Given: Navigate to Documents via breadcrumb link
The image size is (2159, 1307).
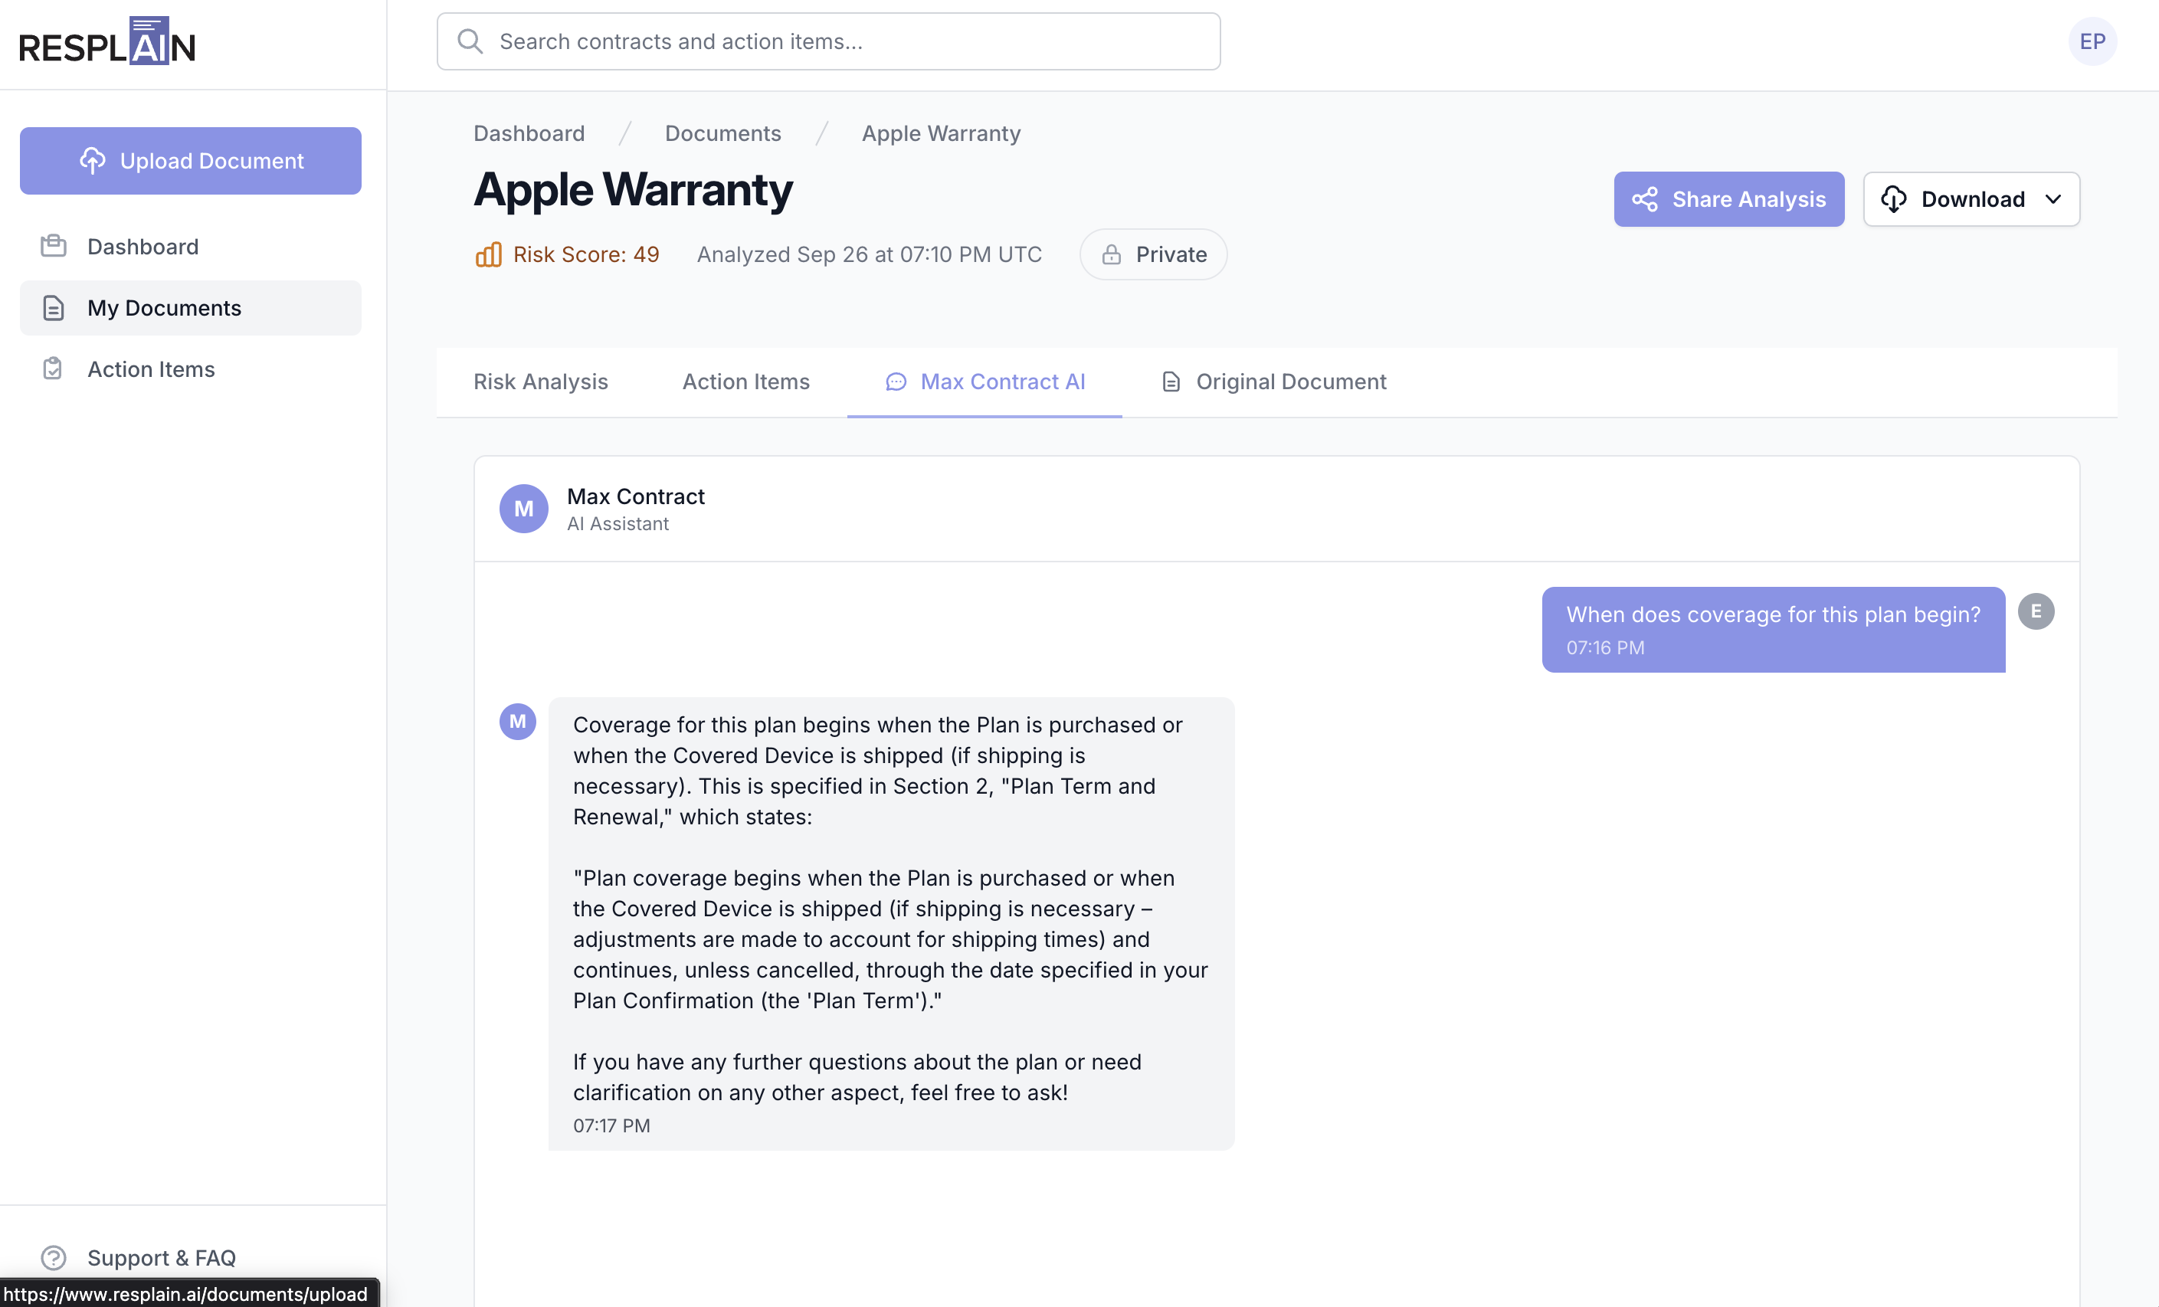Looking at the screenshot, I should point(722,133).
